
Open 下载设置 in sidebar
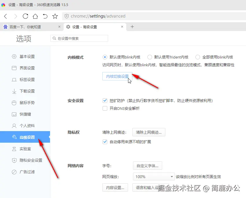point(25,91)
